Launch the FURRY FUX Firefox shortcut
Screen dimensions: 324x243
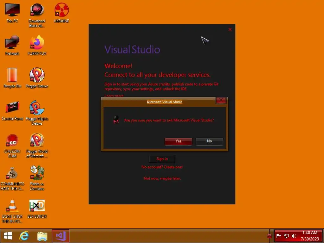(37, 46)
